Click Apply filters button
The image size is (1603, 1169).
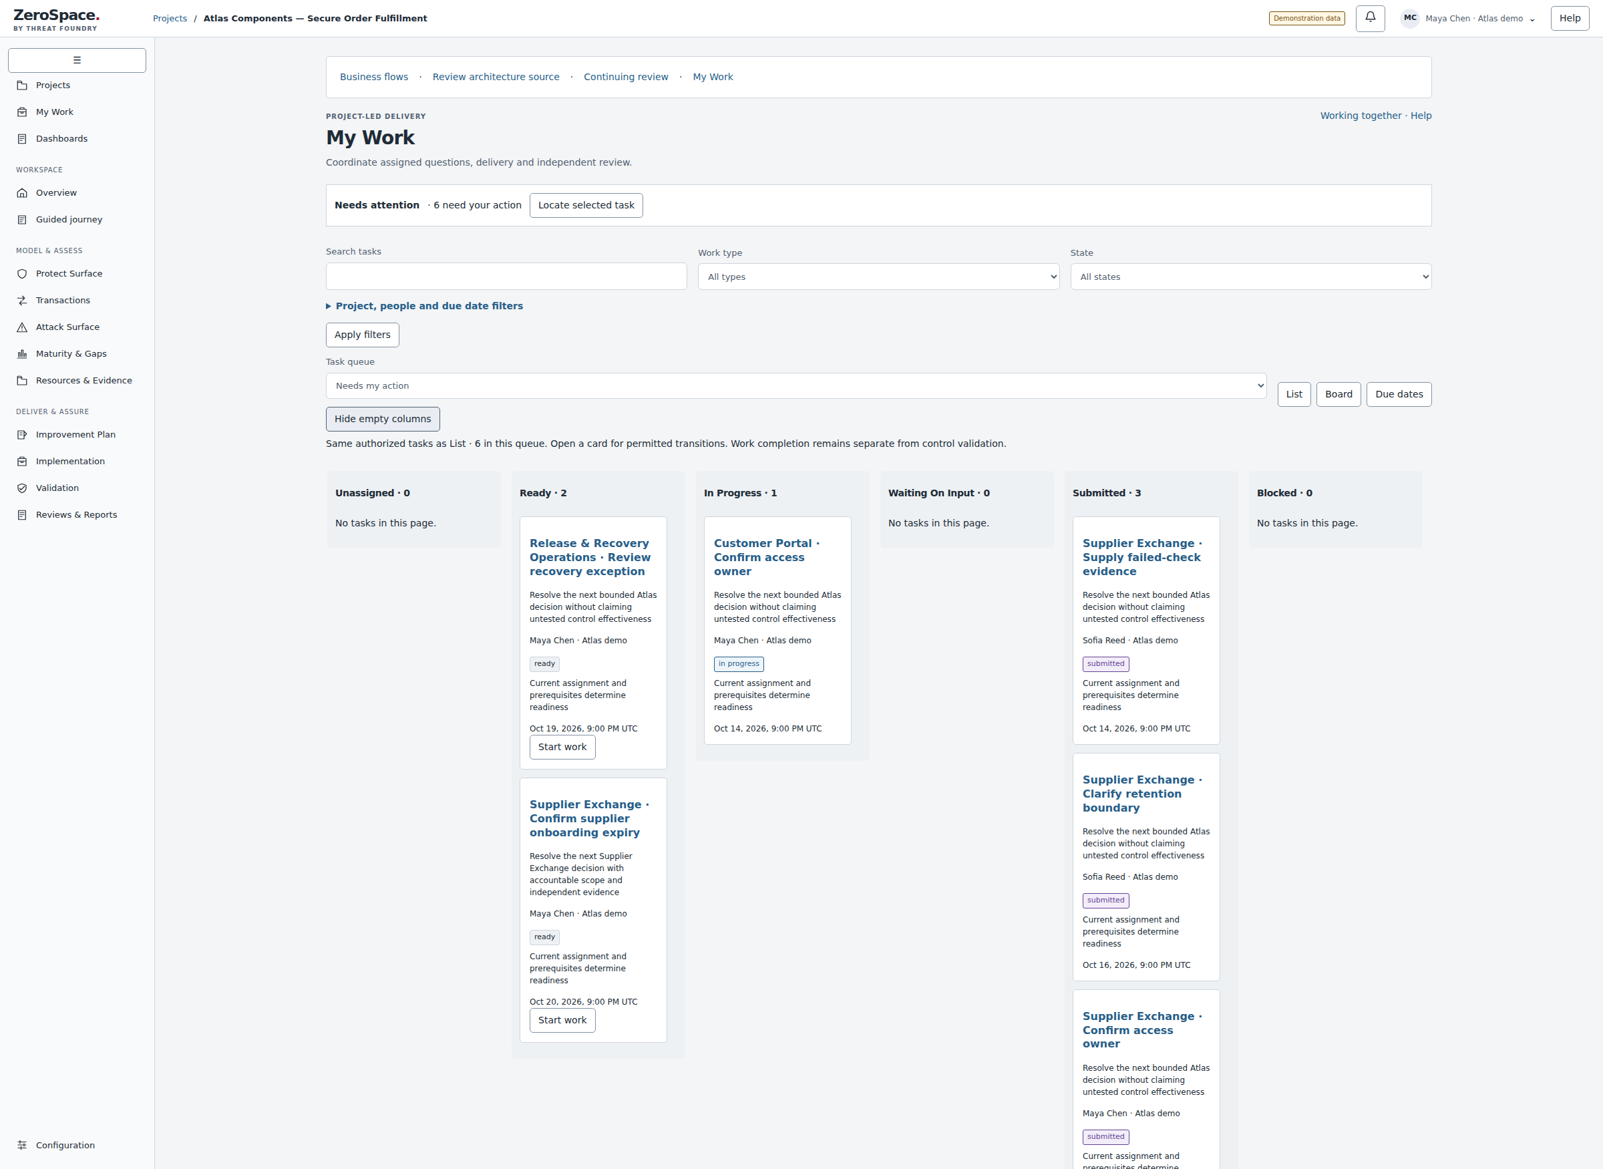[x=362, y=335]
